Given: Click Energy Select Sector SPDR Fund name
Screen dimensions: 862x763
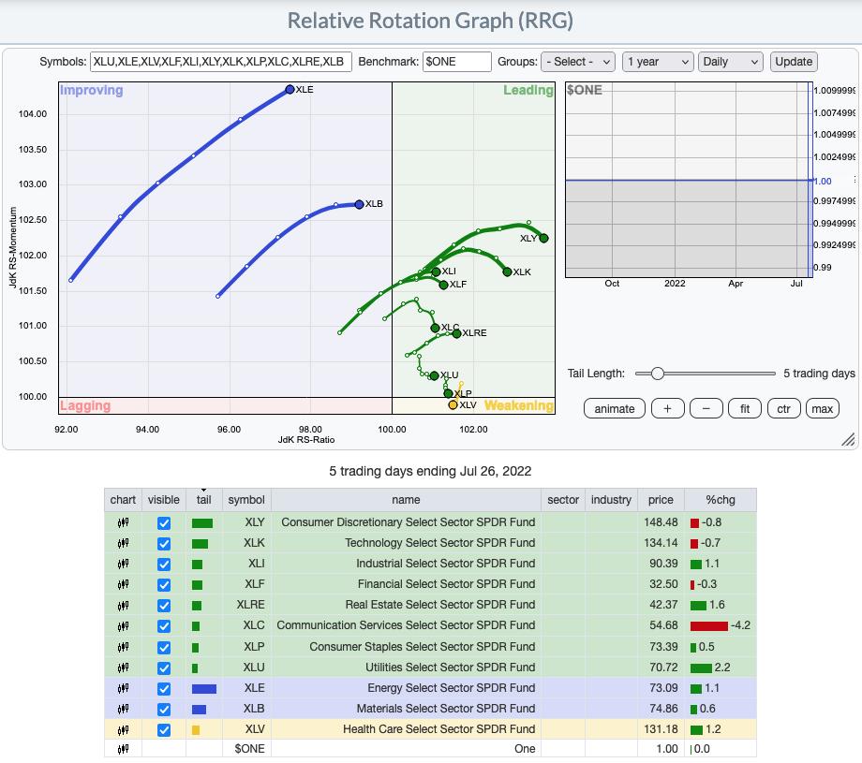Looking at the screenshot, I should 451,688.
